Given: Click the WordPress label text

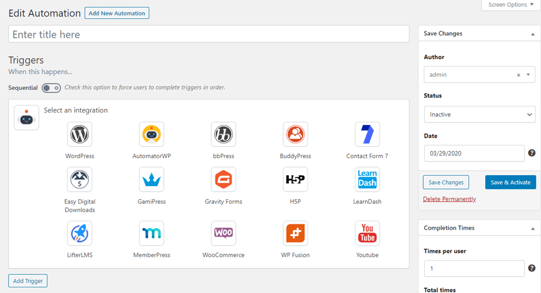Looking at the screenshot, I should (80, 156).
